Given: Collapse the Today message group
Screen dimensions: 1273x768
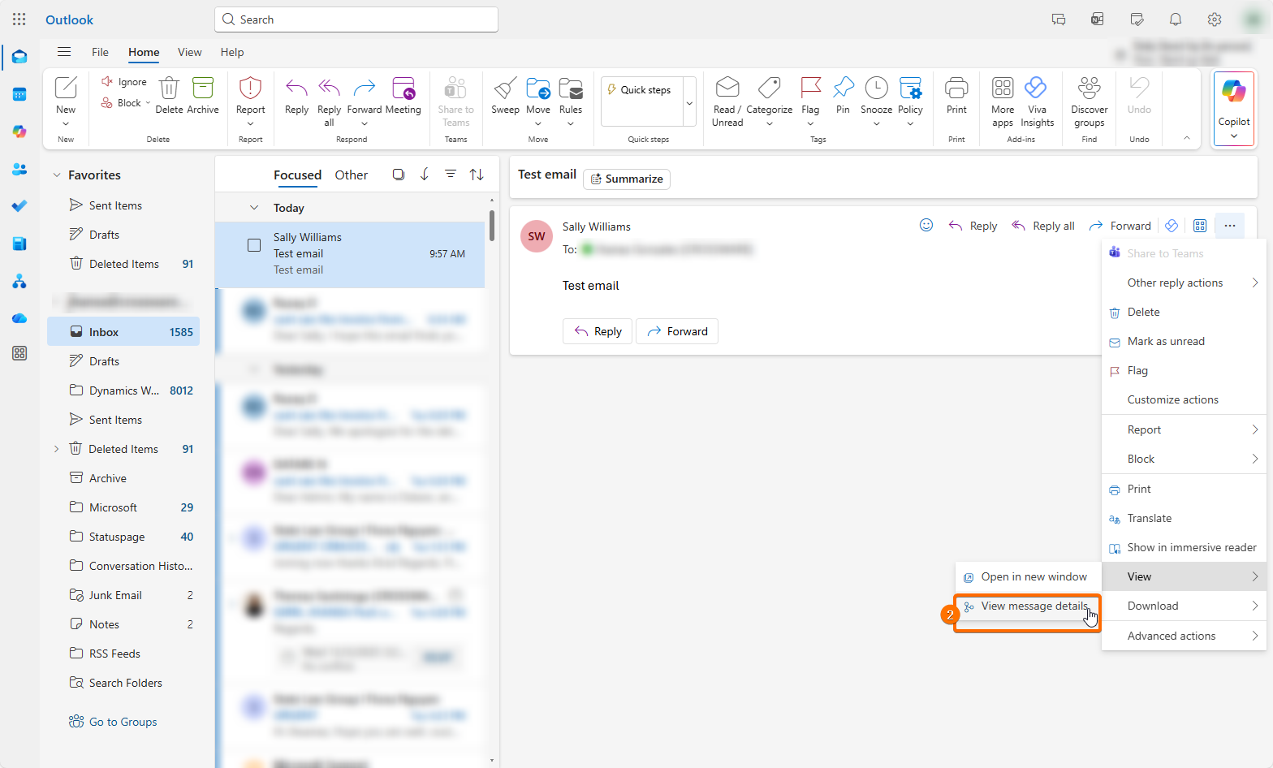Looking at the screenshot, I should [254, 208].
